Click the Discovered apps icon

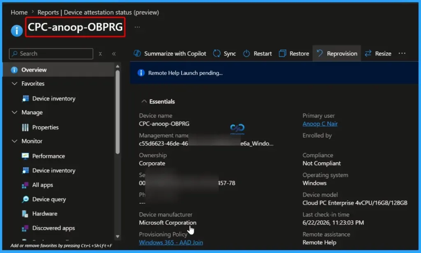click(x=25, y=228)
